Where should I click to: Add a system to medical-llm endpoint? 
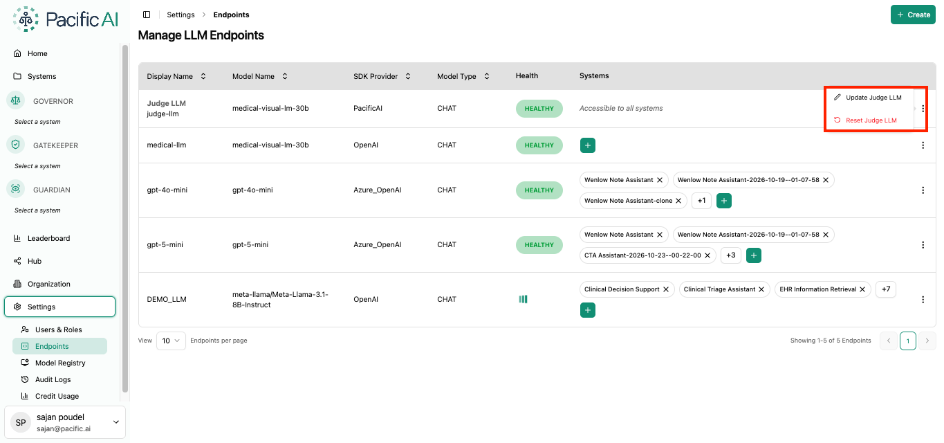(588, 145)
